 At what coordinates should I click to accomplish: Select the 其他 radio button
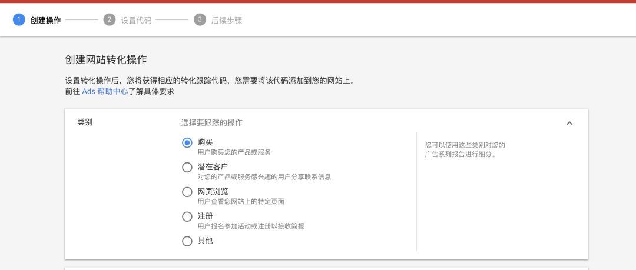pos(187,241)
